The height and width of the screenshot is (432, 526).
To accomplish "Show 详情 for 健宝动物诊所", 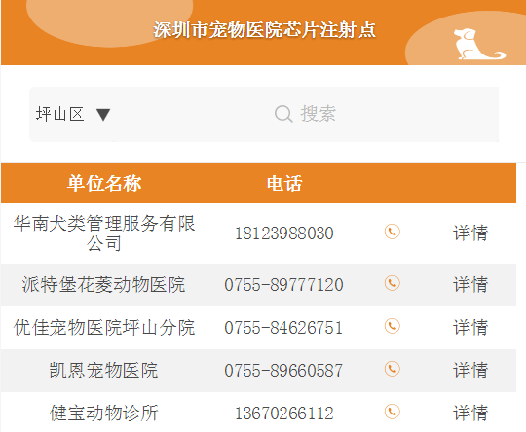I will point(470,413).
